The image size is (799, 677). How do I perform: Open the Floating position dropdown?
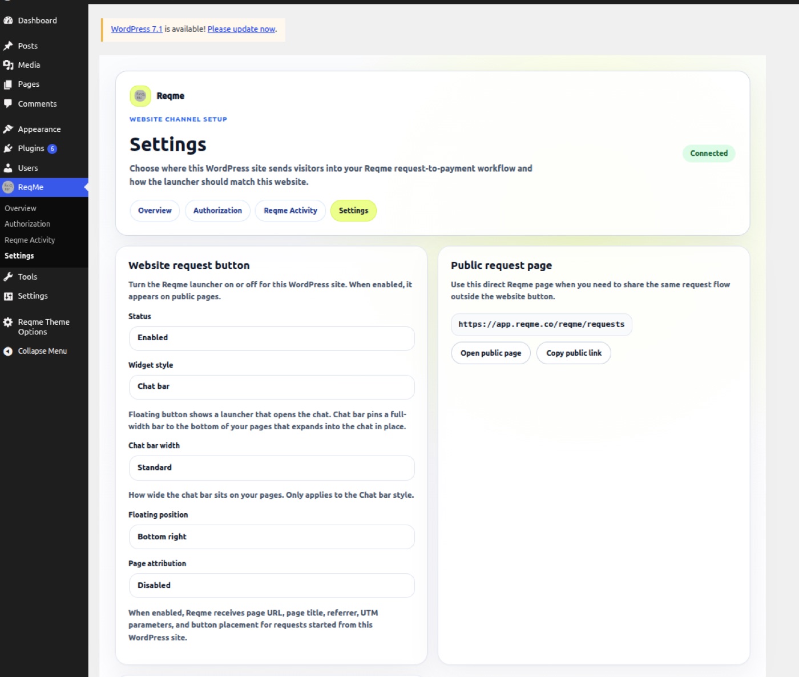click(x=272, y=537)
